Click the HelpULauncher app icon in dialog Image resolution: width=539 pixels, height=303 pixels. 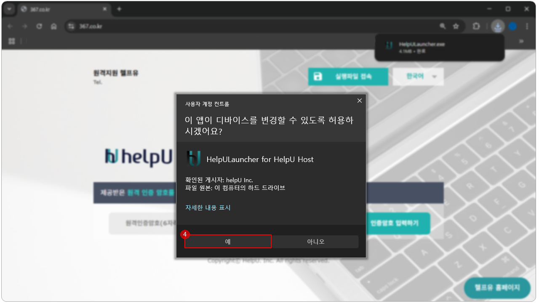coord(194,159)
